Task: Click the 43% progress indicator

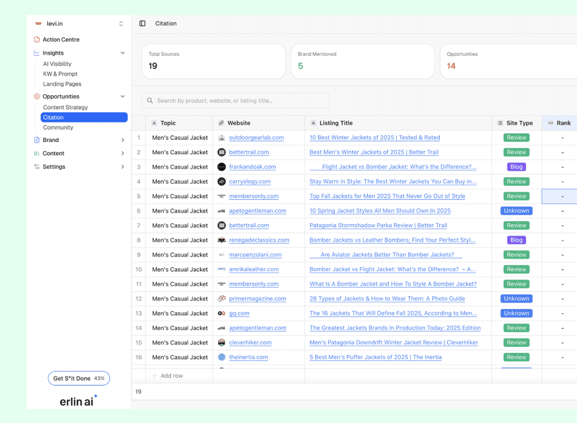Action: 99,378
